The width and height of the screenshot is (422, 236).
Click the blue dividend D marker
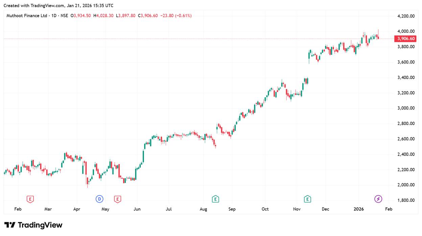click(x=99, y=199)
